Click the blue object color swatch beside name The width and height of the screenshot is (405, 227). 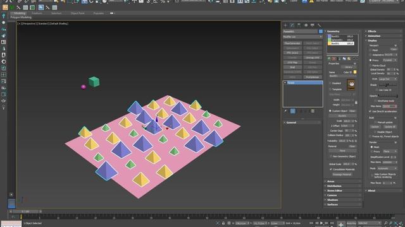[321, 32]
